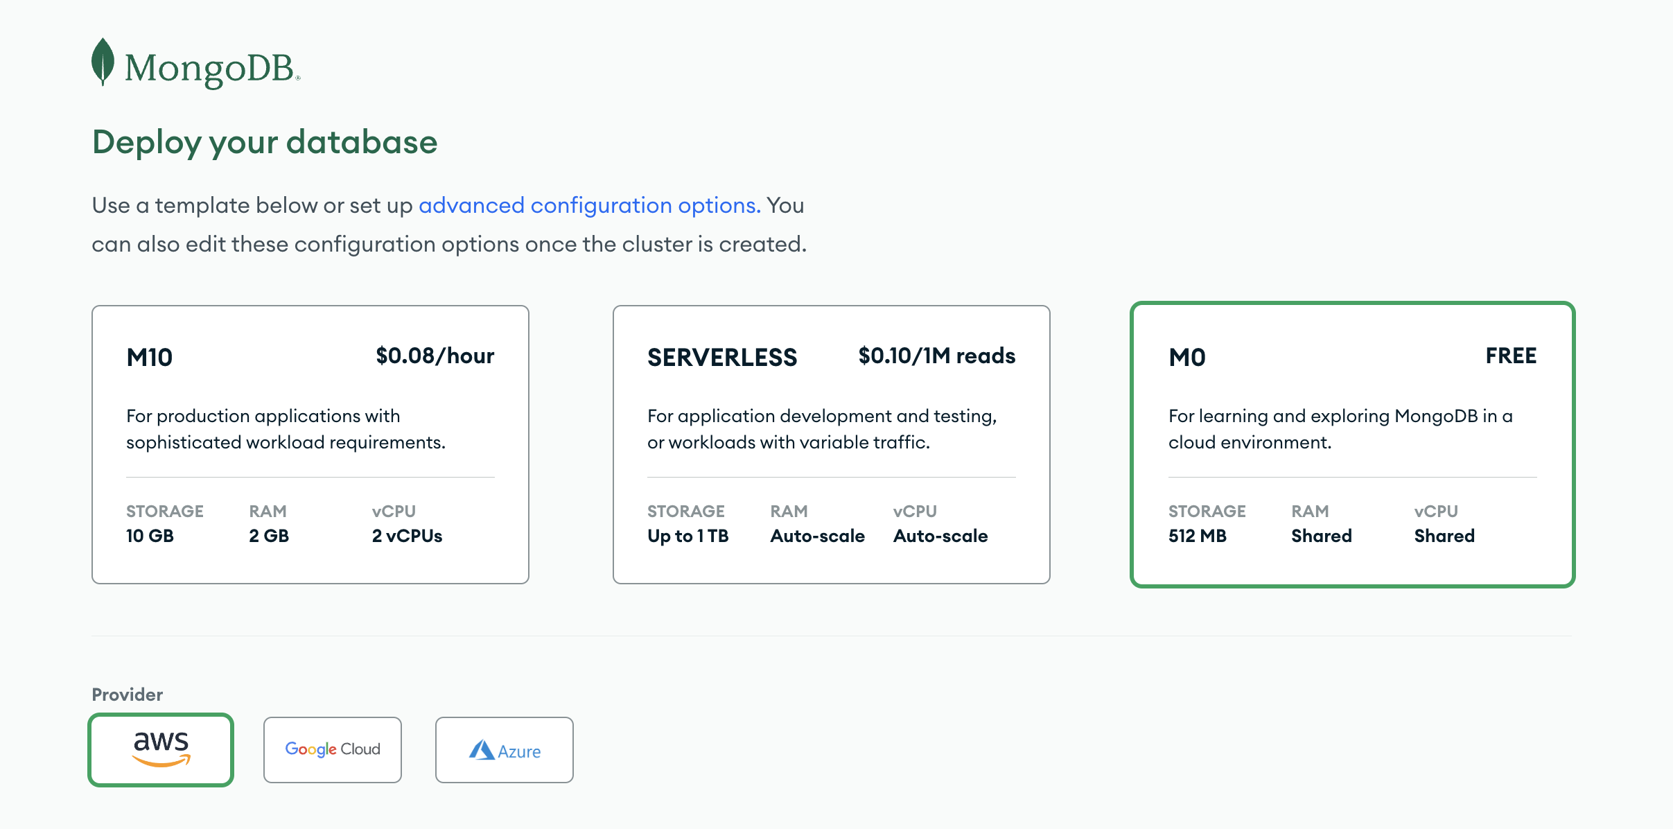Click M0 RAM Shared value

1322,536
